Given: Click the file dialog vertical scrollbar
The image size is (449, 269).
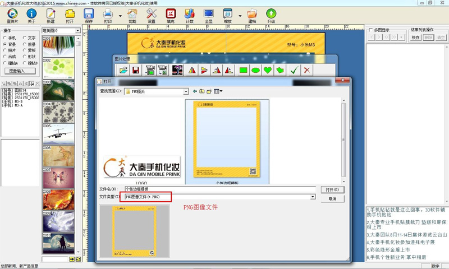Looking at the screenshot, I should (343, 141).
